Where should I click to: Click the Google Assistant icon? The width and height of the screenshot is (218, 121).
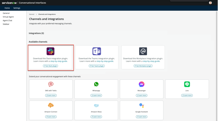[141, 105]
